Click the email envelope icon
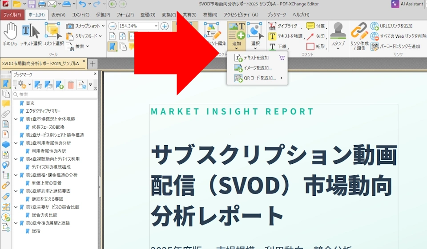Image resolution: width=427 pixels, height=249 pixels. pyautogui.click(x=52, y=4)
